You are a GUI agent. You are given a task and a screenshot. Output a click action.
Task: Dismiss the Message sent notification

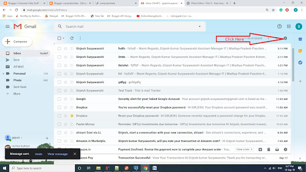75,154
